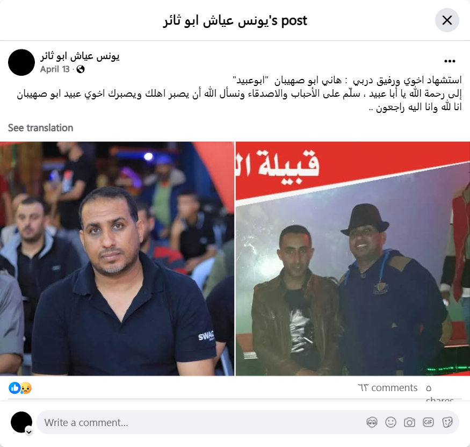Open right photo of two men

(x=353, y=259)
